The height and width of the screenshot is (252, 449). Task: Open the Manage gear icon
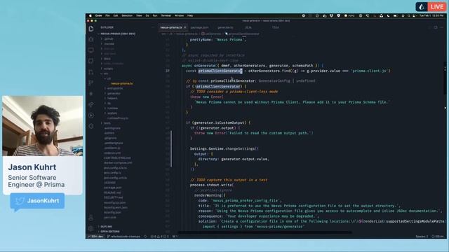point(91,228)
